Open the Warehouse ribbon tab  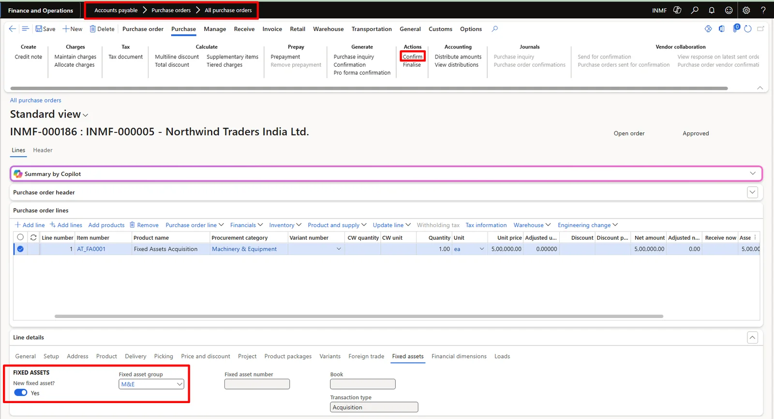click(x=328, y=29)
